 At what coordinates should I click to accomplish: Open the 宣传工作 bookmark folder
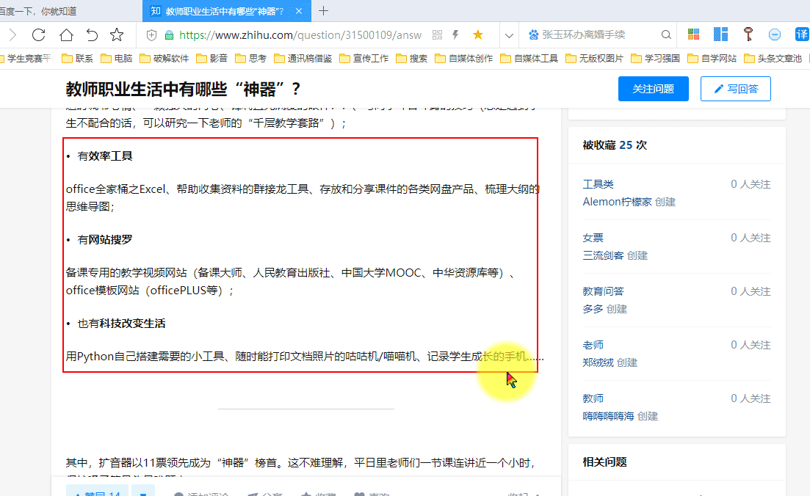[x=364, y=58]
